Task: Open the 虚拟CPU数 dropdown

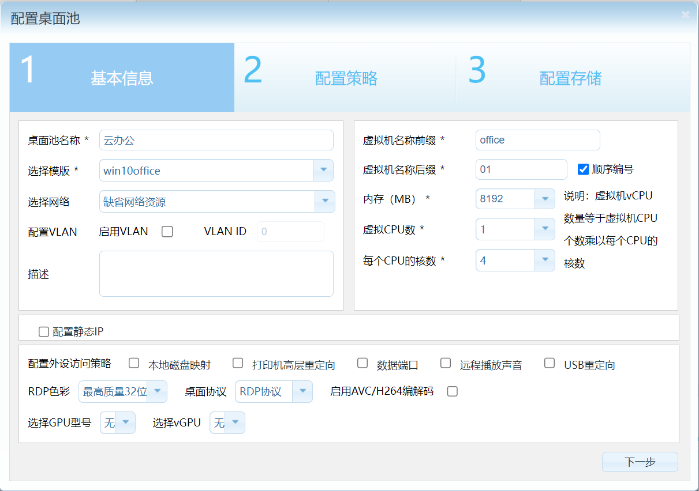Action: [544, 229]
